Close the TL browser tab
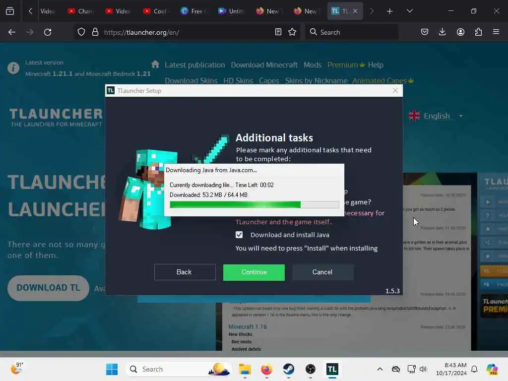Image resolution: width=508 pixels, height=381 pixels. tap(355, 11)
